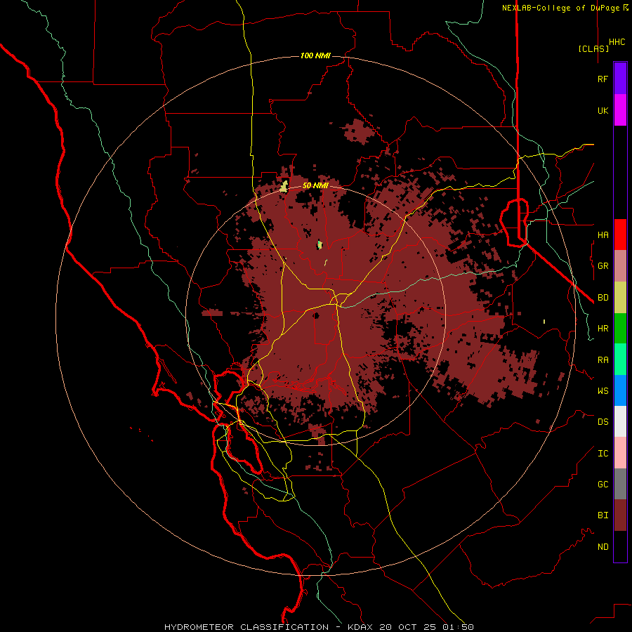Click the 'GC' legend label
The image size is (632, 632).
coord(603,484)
